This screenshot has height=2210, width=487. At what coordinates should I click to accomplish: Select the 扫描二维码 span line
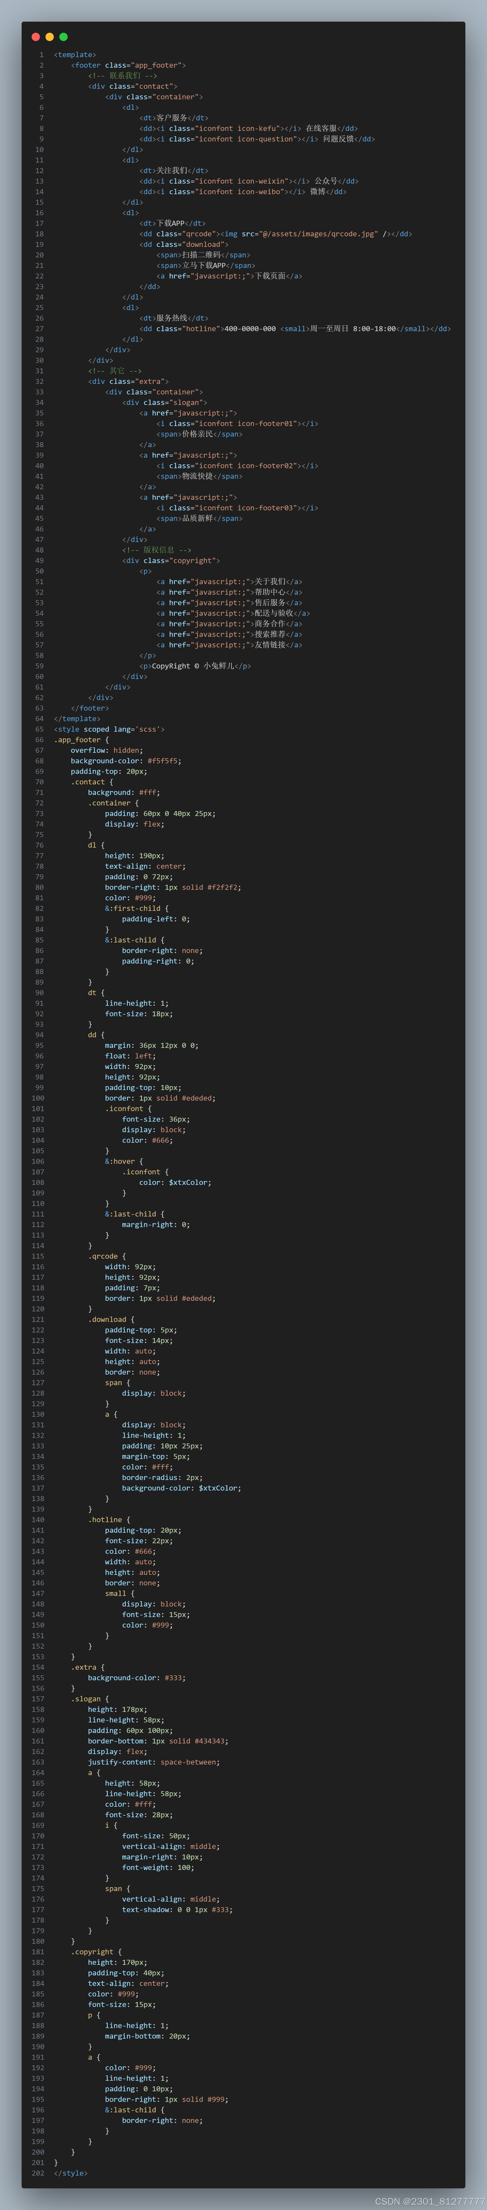pyautogui.click(x=203, y=255)
